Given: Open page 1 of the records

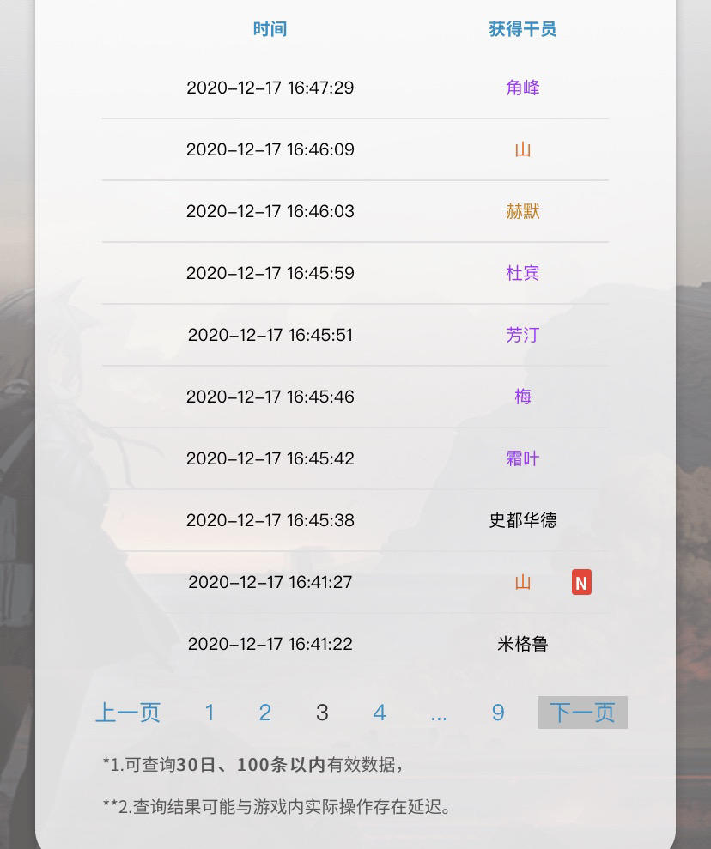Looking at the screenshot, I should click(x=210, y=713).
